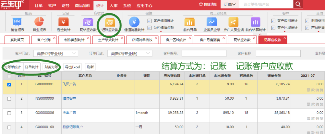Click the 对账单统计 button

13,67
